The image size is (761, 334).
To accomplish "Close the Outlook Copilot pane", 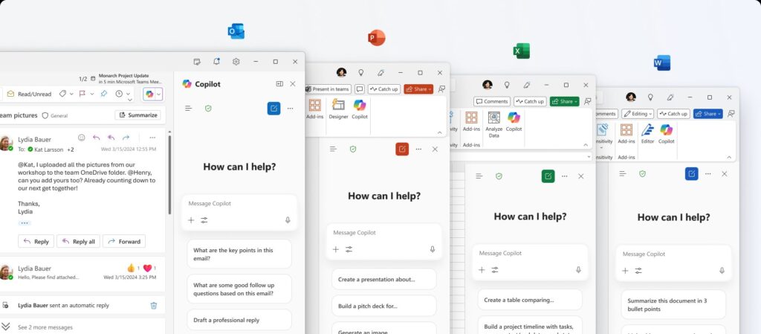I will (x=293, y=84).
